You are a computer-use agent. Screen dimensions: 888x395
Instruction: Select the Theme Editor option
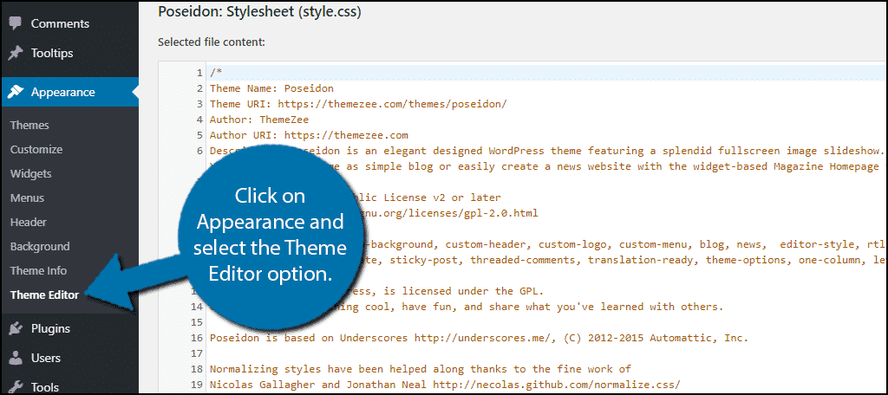tap(44, 295)
